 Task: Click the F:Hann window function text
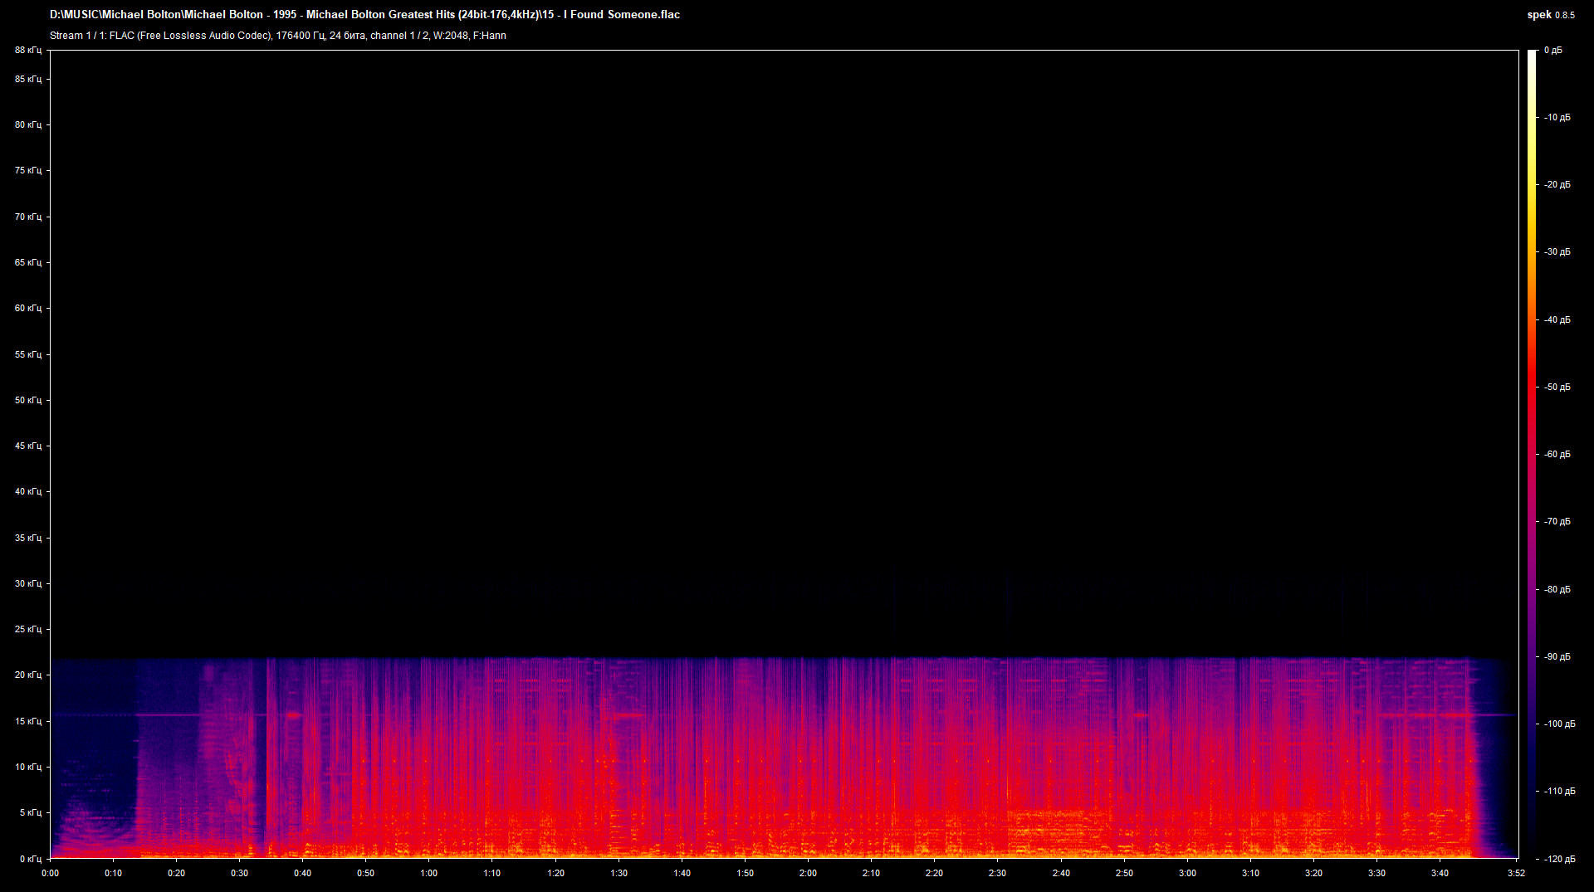click(491, 36)
